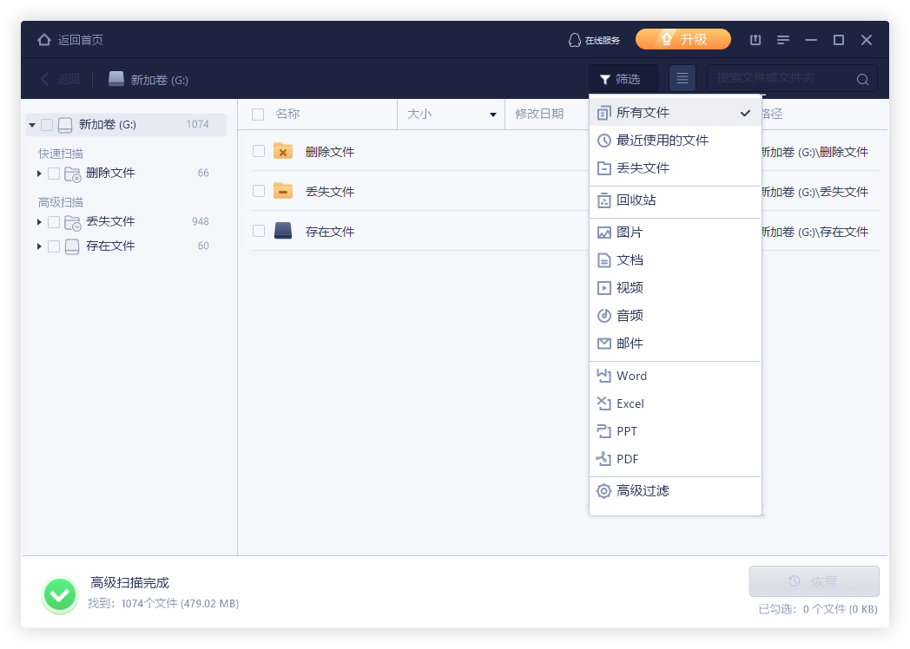Viewport: 910px width, 649px height.
Task: Click the list view layout icon
Action: tap(682, 78)
